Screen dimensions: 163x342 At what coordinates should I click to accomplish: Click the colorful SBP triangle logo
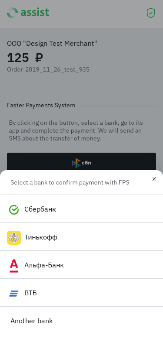pos(76,163)
